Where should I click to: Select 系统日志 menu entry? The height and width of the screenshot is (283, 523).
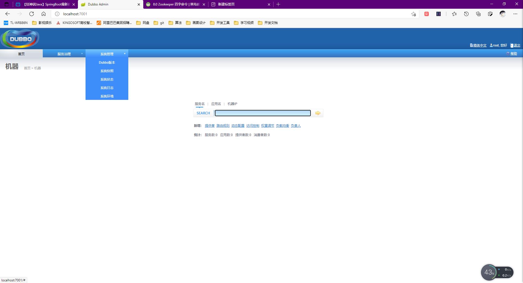[107, 88]
